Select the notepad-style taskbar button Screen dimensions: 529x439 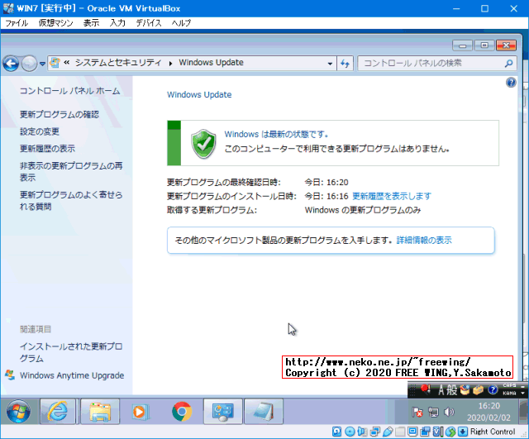click(264, 412)
